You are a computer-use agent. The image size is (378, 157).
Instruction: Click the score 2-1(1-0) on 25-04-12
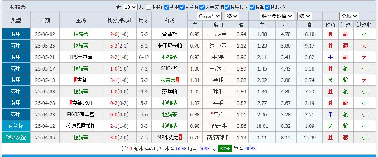(119, 126)
